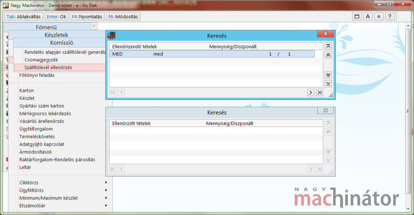The width and height of the screenshot is (414, 215).
Task: Expand the Cikktörzs submenu arrow
Action: (106, 182)
